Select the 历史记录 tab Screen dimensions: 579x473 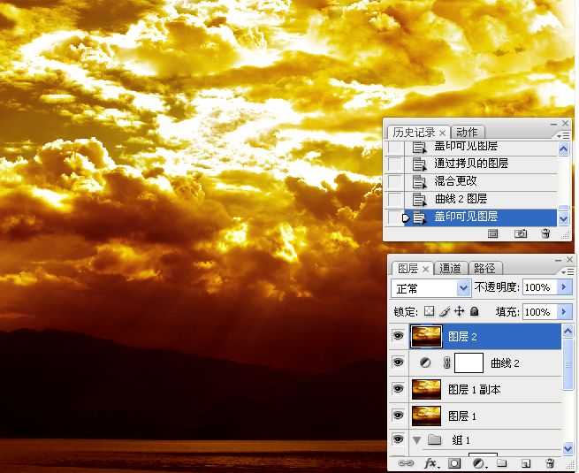[414, 133]
